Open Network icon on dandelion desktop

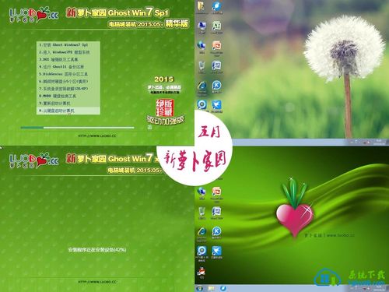202,47
